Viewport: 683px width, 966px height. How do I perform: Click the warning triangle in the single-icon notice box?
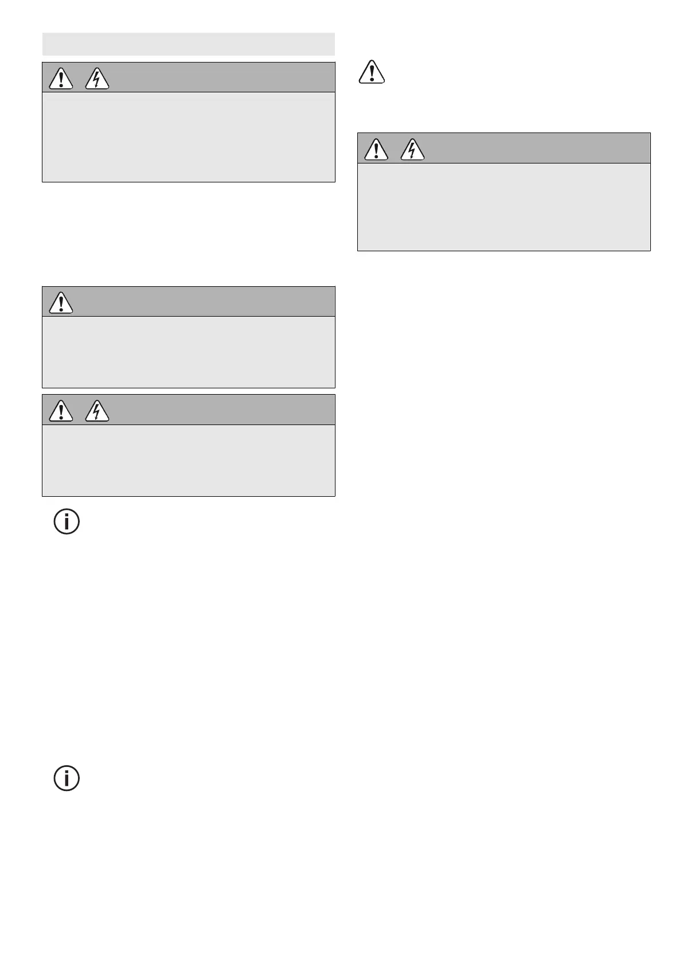[x=61, y=303]
